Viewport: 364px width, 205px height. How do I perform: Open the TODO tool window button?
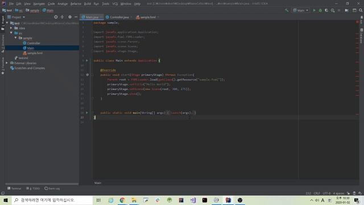click(33, 188)
